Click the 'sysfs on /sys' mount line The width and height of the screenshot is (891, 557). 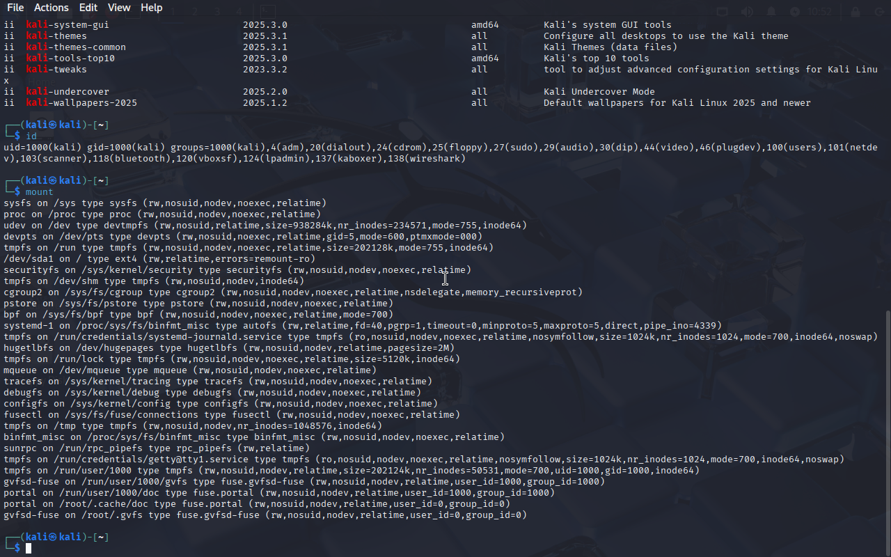(x=165, y=203)
